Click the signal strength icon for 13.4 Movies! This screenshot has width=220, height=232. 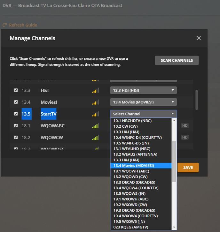pyautogui.click(x=96, y=102)
